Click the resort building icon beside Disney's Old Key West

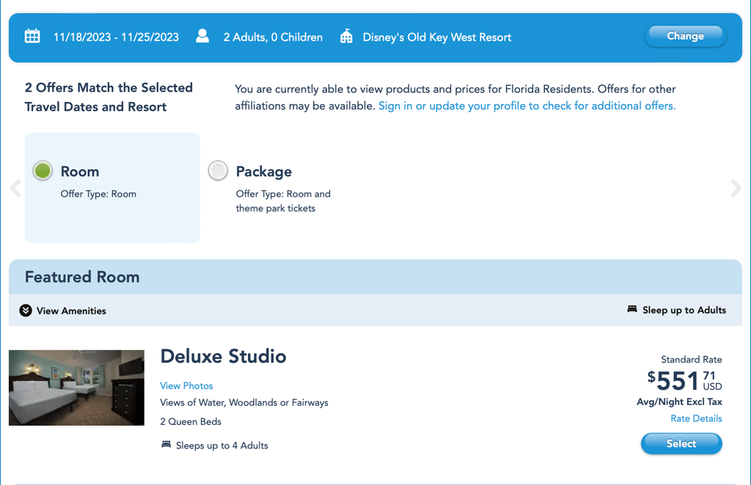[x=345, y=34]
